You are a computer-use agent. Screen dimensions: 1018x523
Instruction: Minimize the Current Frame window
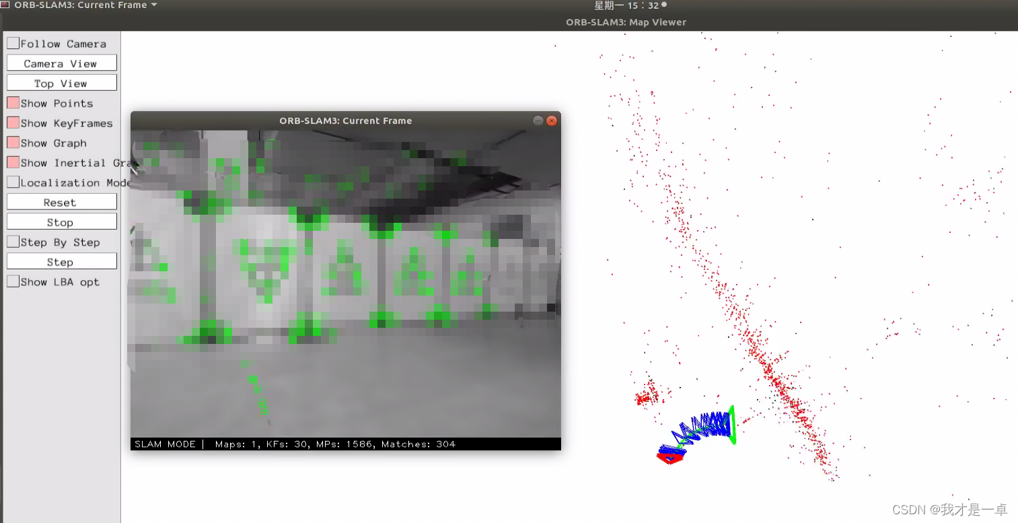coord(538,120)
